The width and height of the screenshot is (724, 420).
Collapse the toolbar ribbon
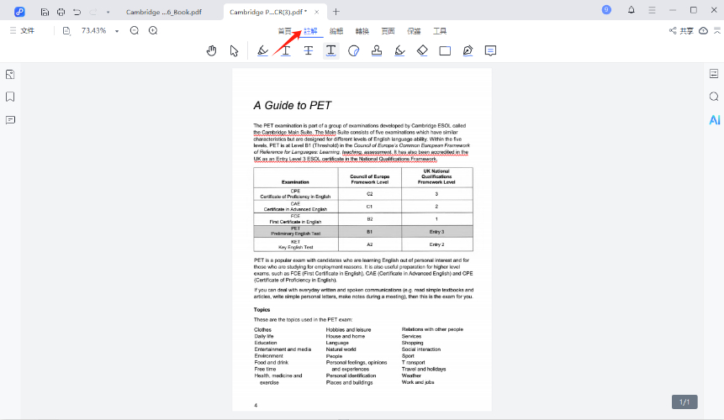(717, 31)
